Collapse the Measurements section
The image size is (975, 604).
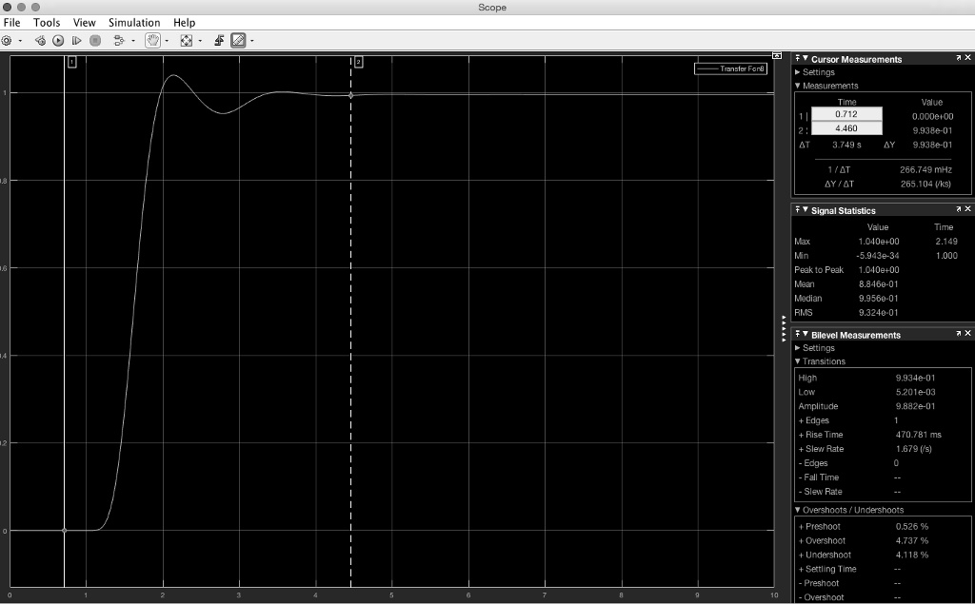(x=798, y=86)
